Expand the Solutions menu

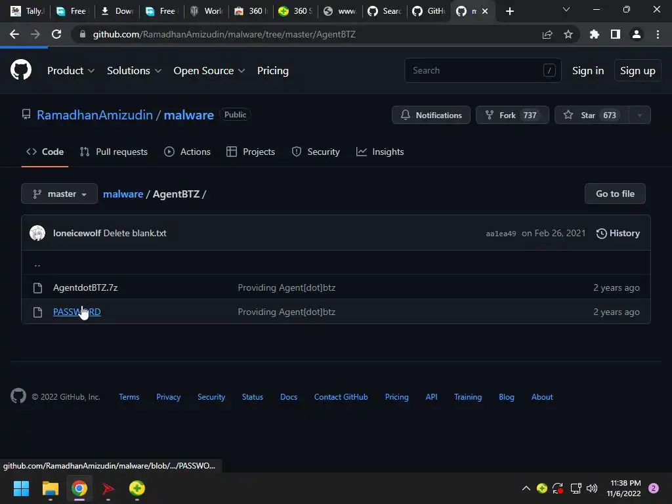pyautogui.click(x=134, y=70)
